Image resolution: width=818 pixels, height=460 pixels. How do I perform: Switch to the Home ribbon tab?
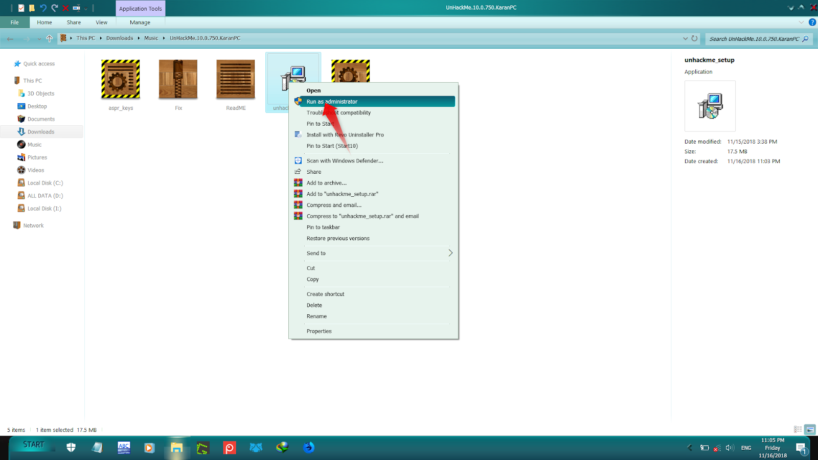44,22
